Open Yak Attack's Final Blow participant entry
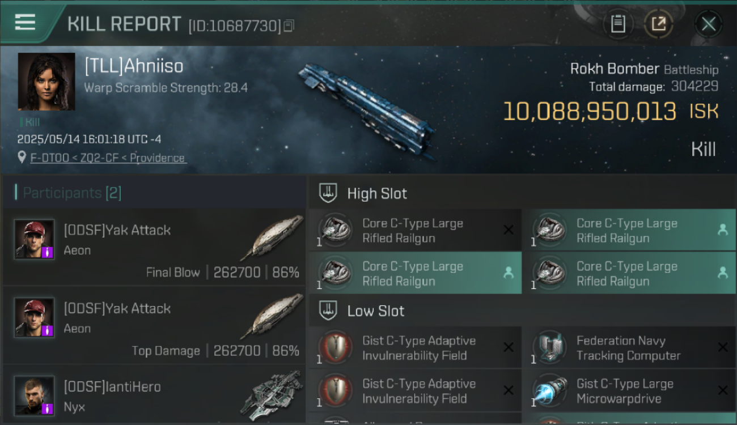Image resolution: width=737 pixels, height=425 pixels. pos(154,246)
